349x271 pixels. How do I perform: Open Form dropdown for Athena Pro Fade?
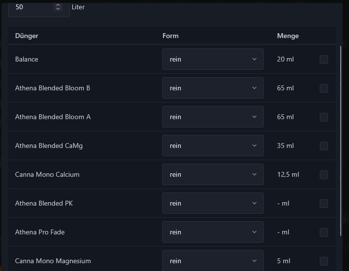click(x=213, y=232)
